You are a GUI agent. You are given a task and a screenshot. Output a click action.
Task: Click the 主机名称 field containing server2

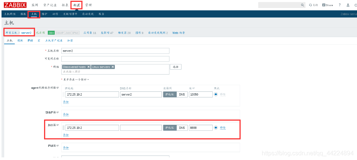116,51
